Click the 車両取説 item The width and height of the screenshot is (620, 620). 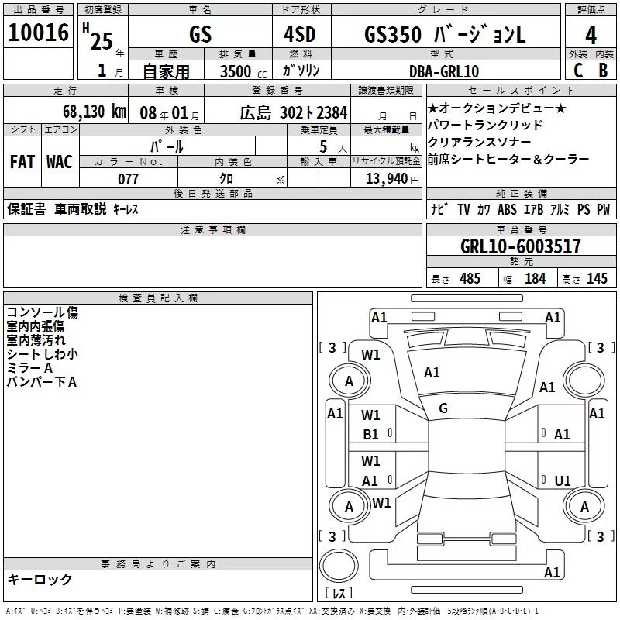point(81,208)
